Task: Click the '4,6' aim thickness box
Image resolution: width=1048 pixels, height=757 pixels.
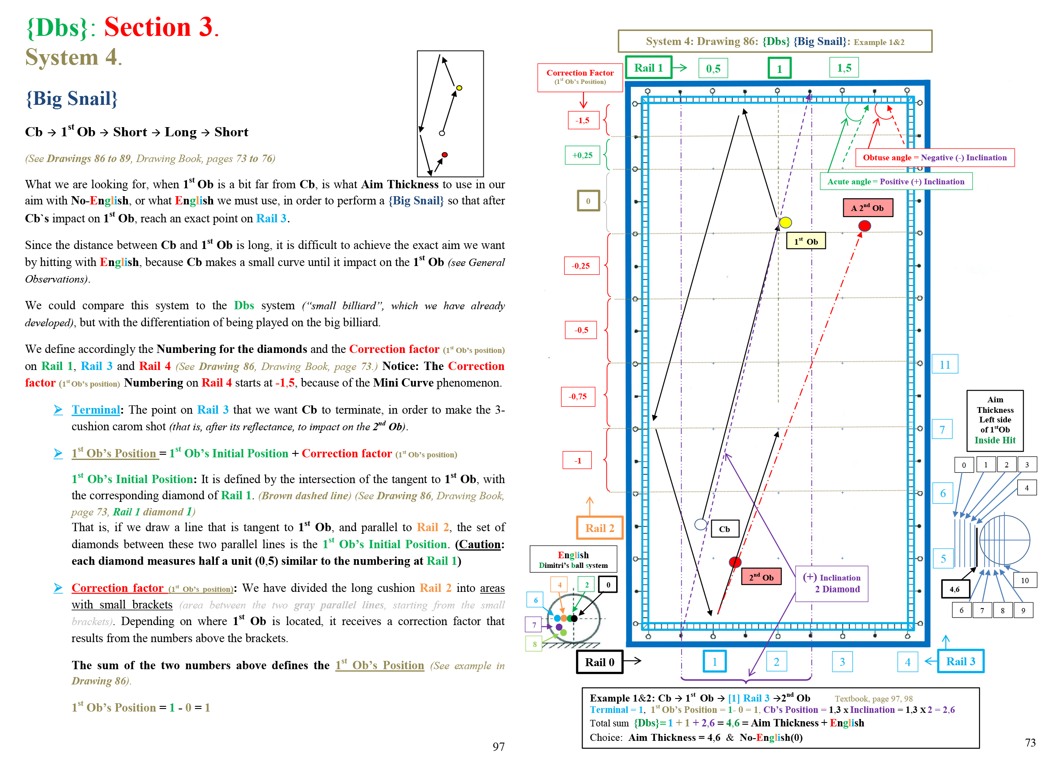Action: 955,589
